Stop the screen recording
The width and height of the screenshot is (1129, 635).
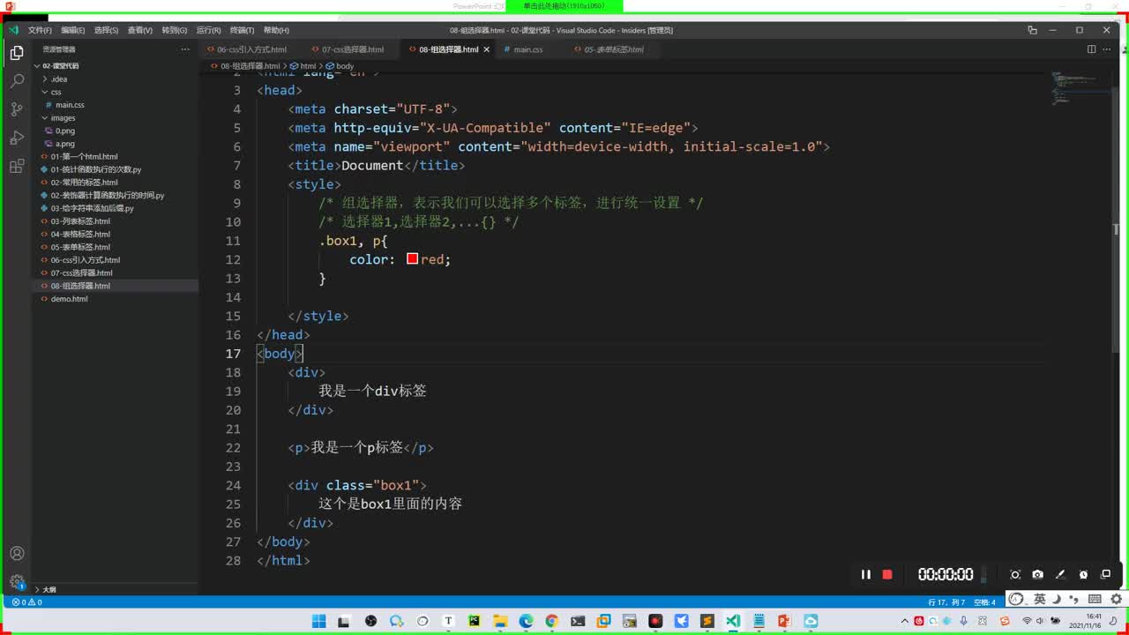click(887, 574)
